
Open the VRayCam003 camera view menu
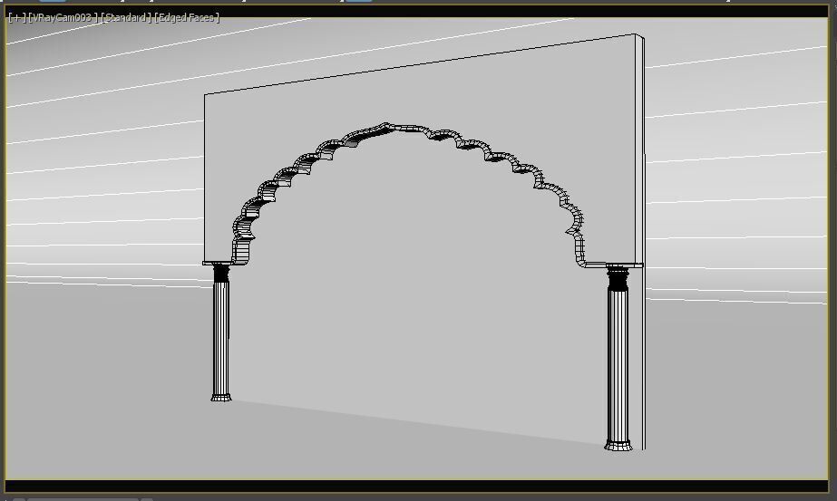point(63,17)
